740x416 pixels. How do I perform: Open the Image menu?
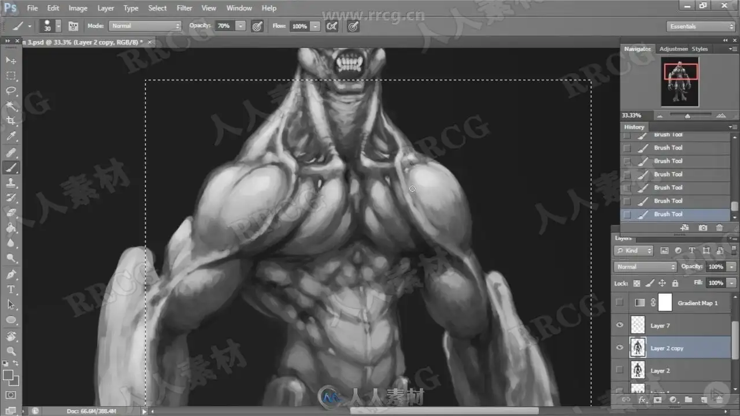(x=78, y=8)
